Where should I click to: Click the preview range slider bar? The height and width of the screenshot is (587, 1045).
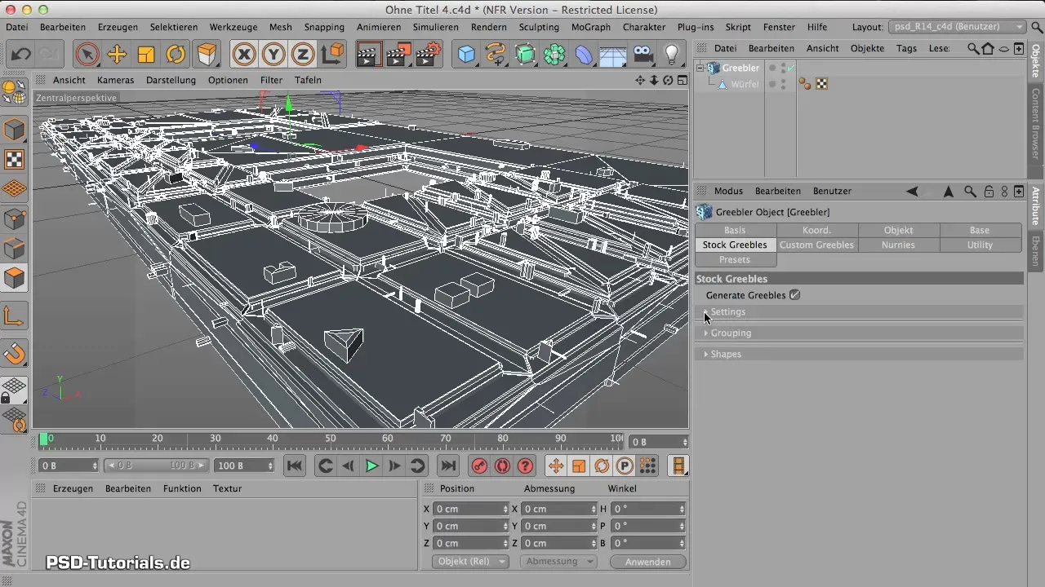point(157,466)
